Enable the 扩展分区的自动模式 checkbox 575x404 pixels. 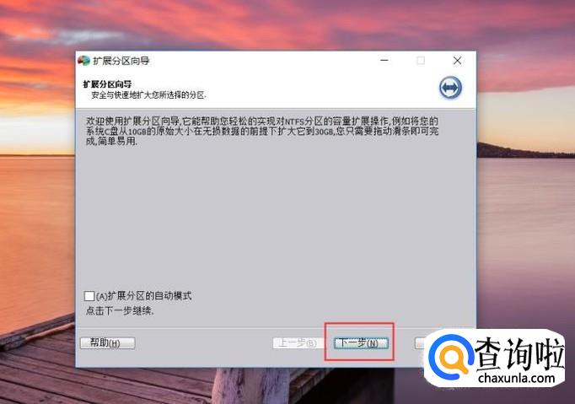89,296
